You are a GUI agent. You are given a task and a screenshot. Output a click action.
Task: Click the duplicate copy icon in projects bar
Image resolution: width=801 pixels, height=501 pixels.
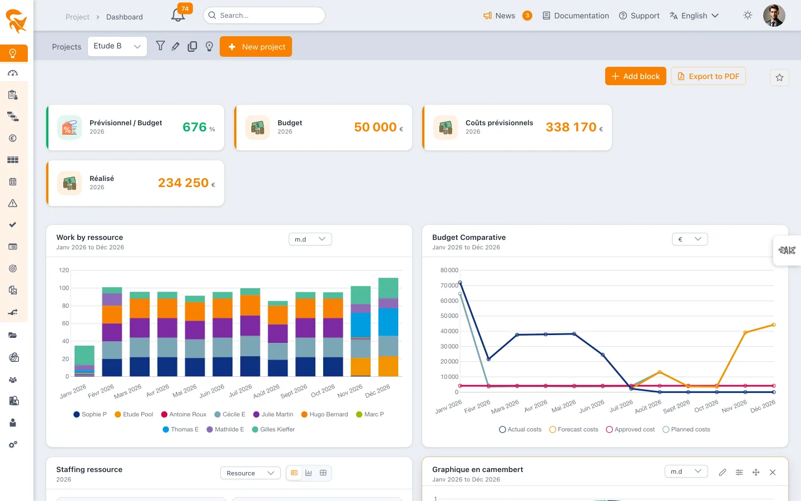[x=192, y=47]
